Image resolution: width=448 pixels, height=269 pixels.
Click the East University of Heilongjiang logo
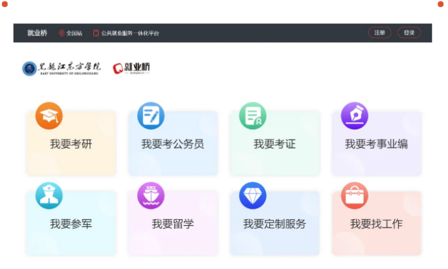[x=62, y=68]
